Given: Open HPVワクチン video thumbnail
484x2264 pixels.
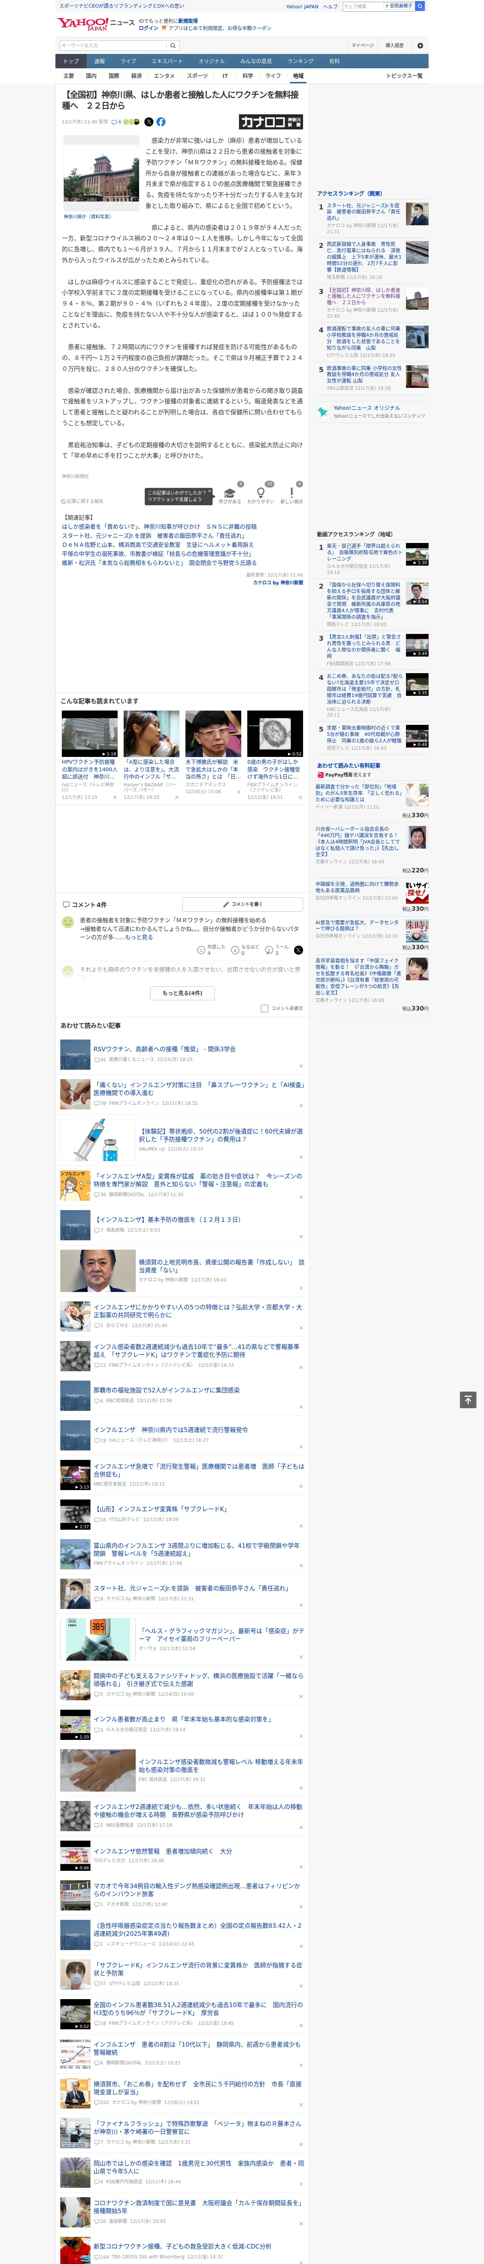Looking at the screenshot, I should [90, 734].
